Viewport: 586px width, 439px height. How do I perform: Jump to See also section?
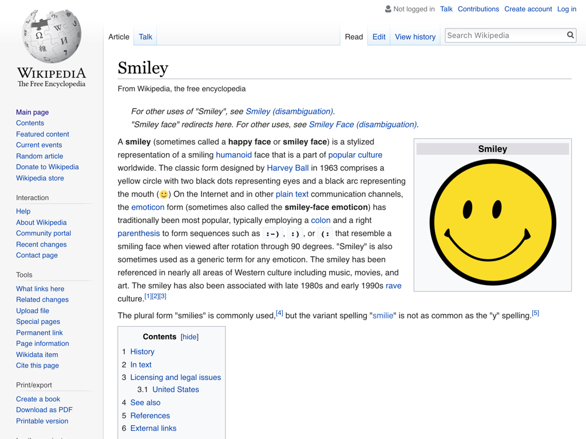point(145,402)
